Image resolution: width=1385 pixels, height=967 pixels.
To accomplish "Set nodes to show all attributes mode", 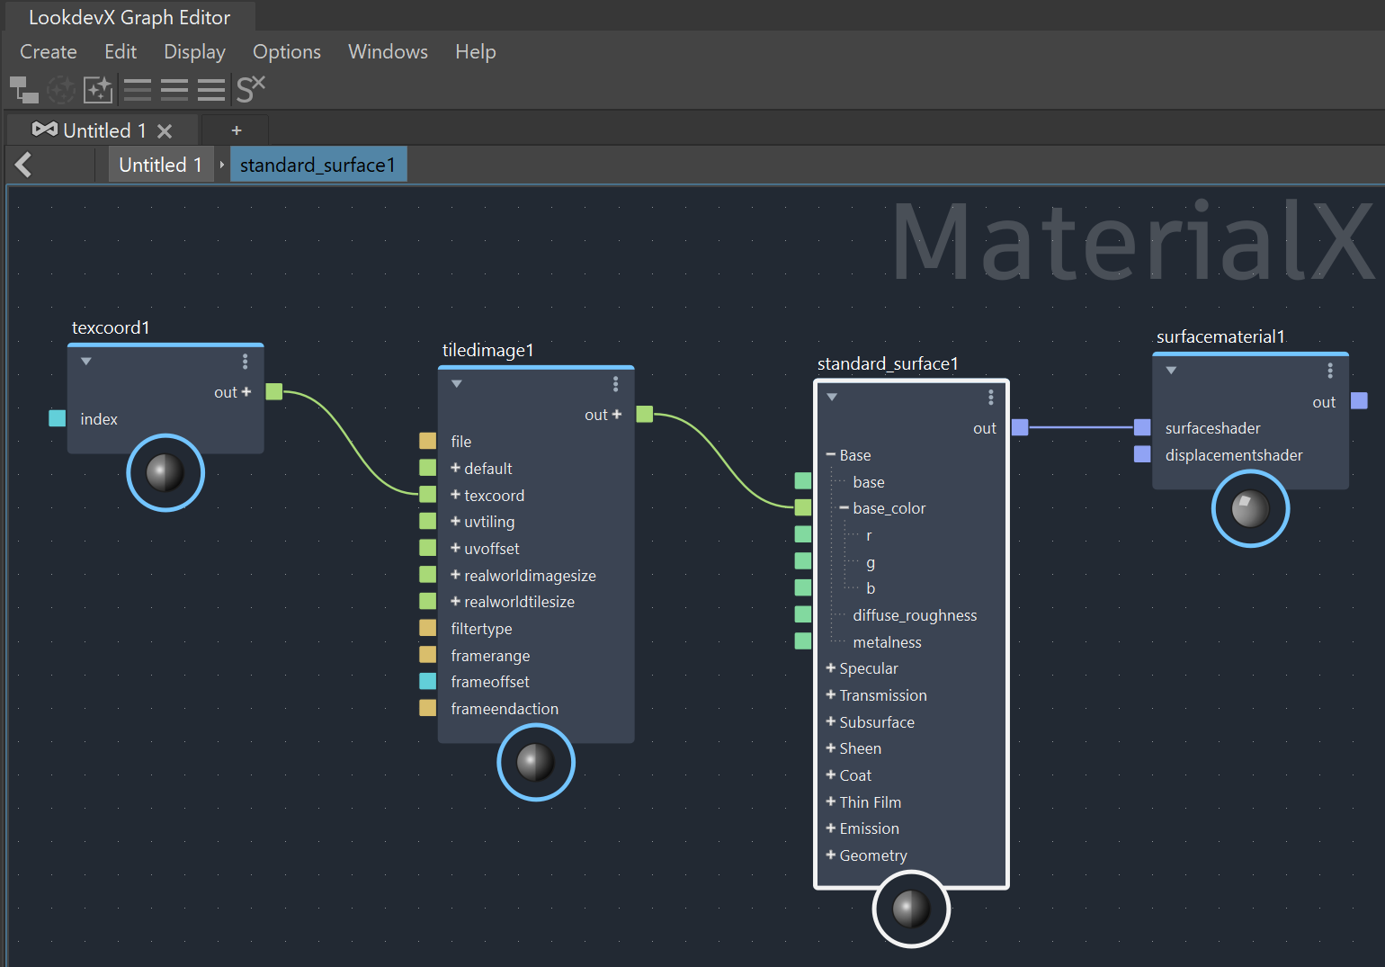I will (x=211, y=89).
